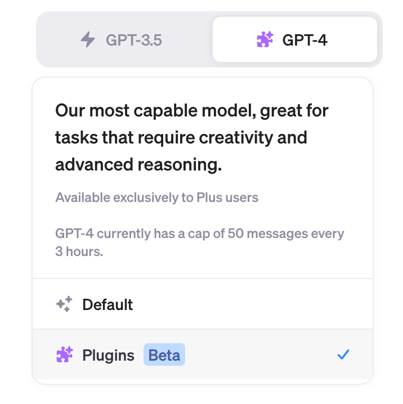
Task: Click the "Our most capable model" description heading
Action: pyautogui.click(x=191, y=111)
